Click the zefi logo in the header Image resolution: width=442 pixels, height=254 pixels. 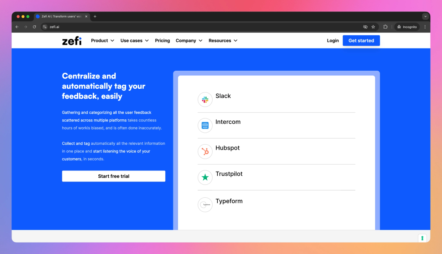tap(72, 41)
